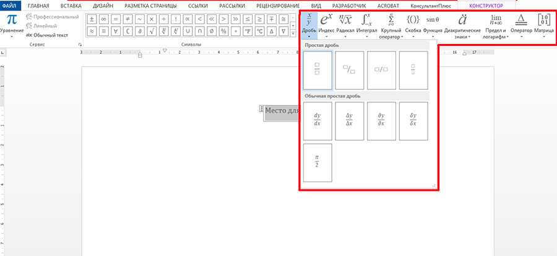Screen dimensions: 557x256
Task: Insert the Δy over Δx fraction
Action: pyautogui.click(x=350, y=121)
